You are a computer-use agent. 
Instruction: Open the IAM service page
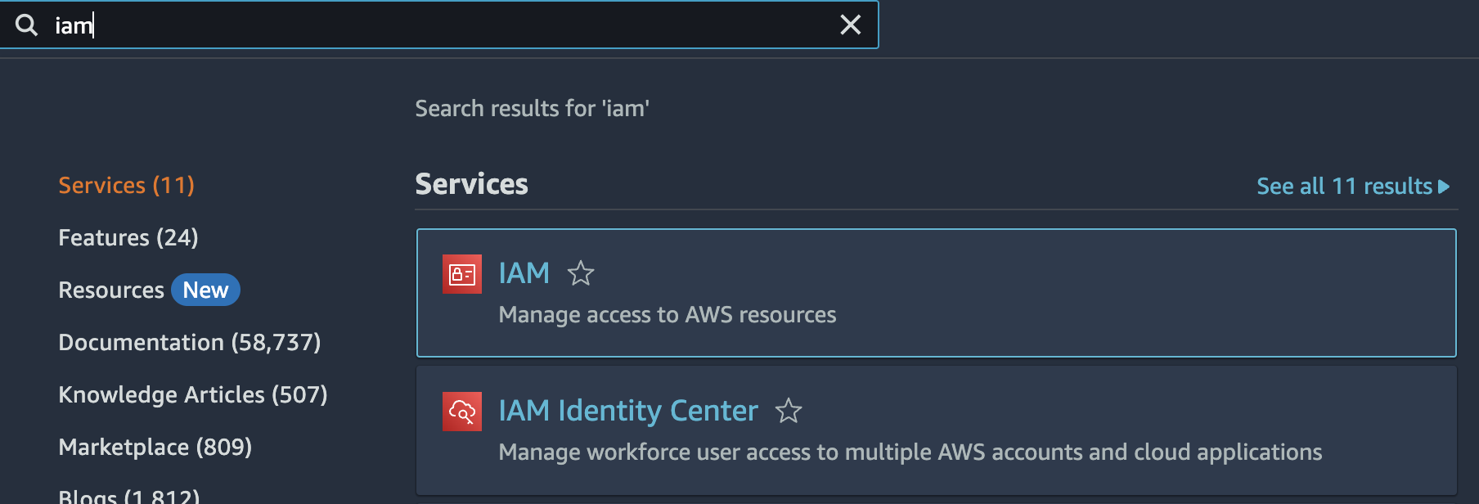pos(524,272)
